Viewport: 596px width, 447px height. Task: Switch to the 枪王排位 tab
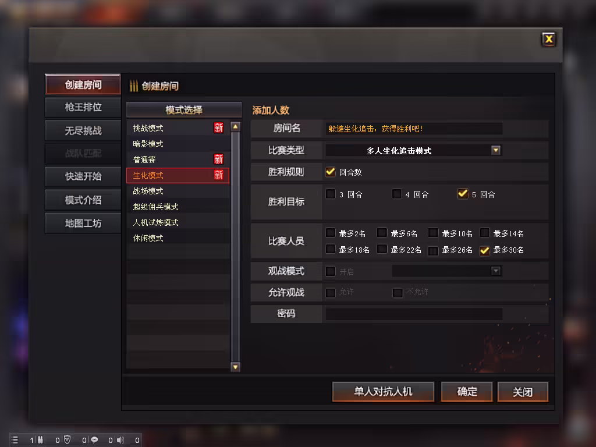[83, 108]
